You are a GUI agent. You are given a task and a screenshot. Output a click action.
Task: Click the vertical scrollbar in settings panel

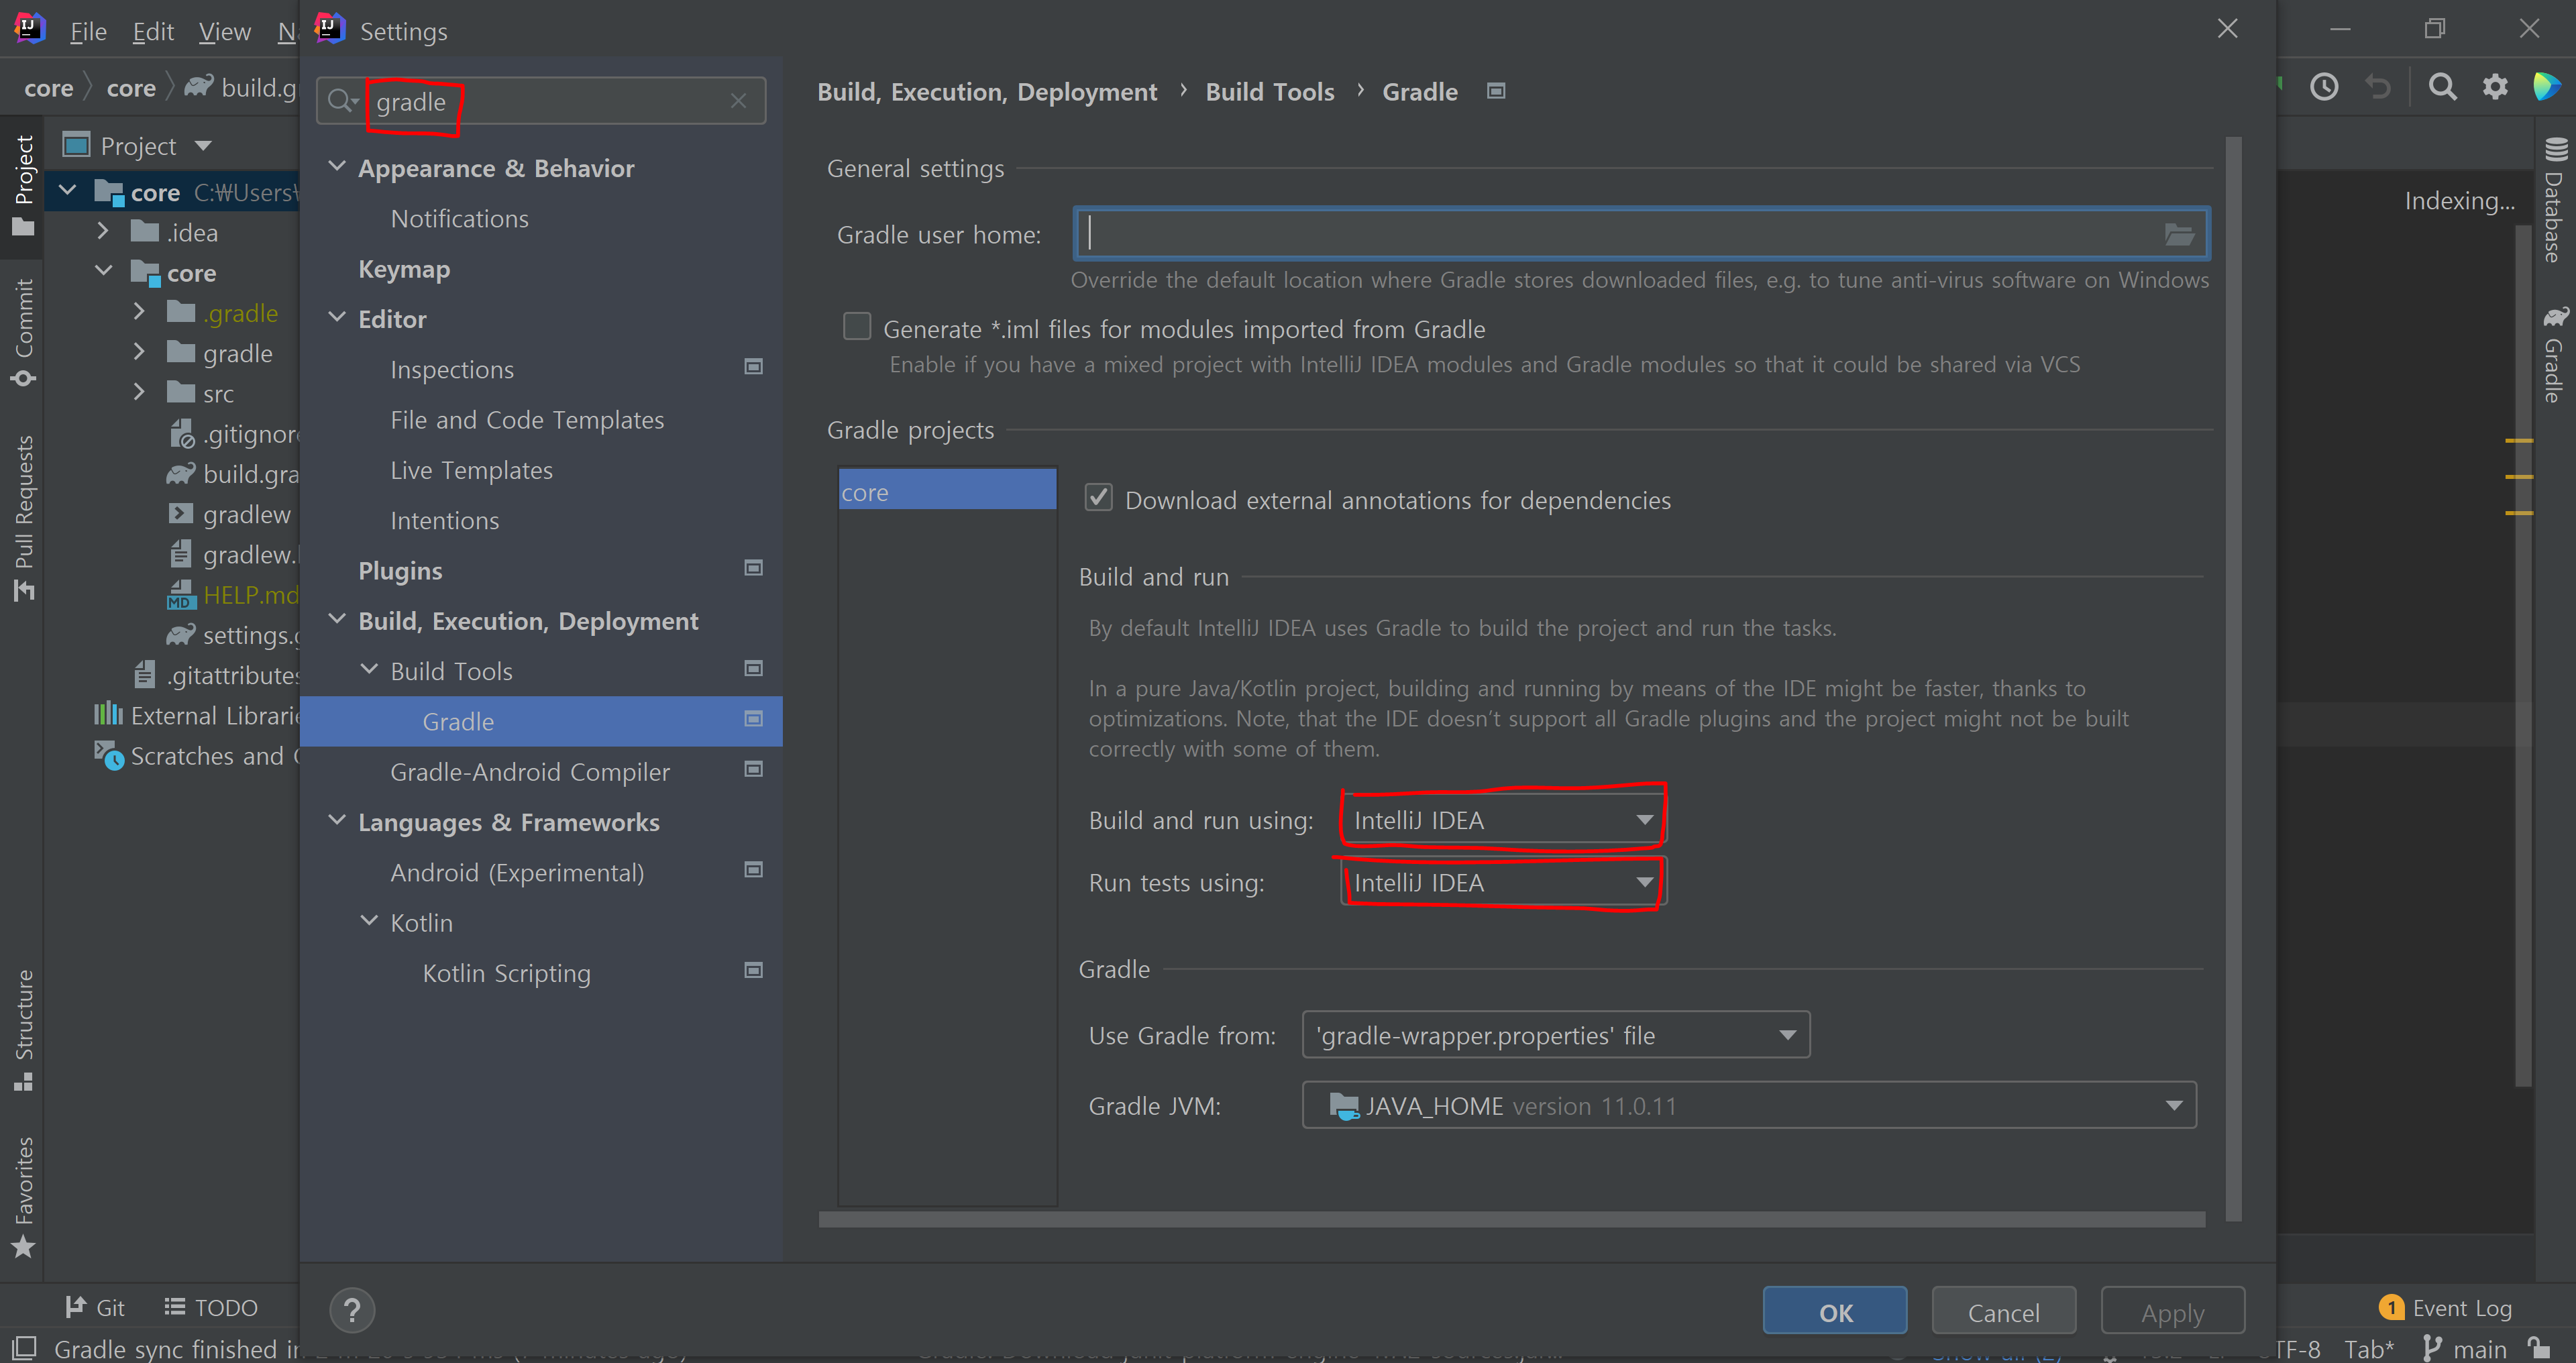click(x=2233, y=680)
